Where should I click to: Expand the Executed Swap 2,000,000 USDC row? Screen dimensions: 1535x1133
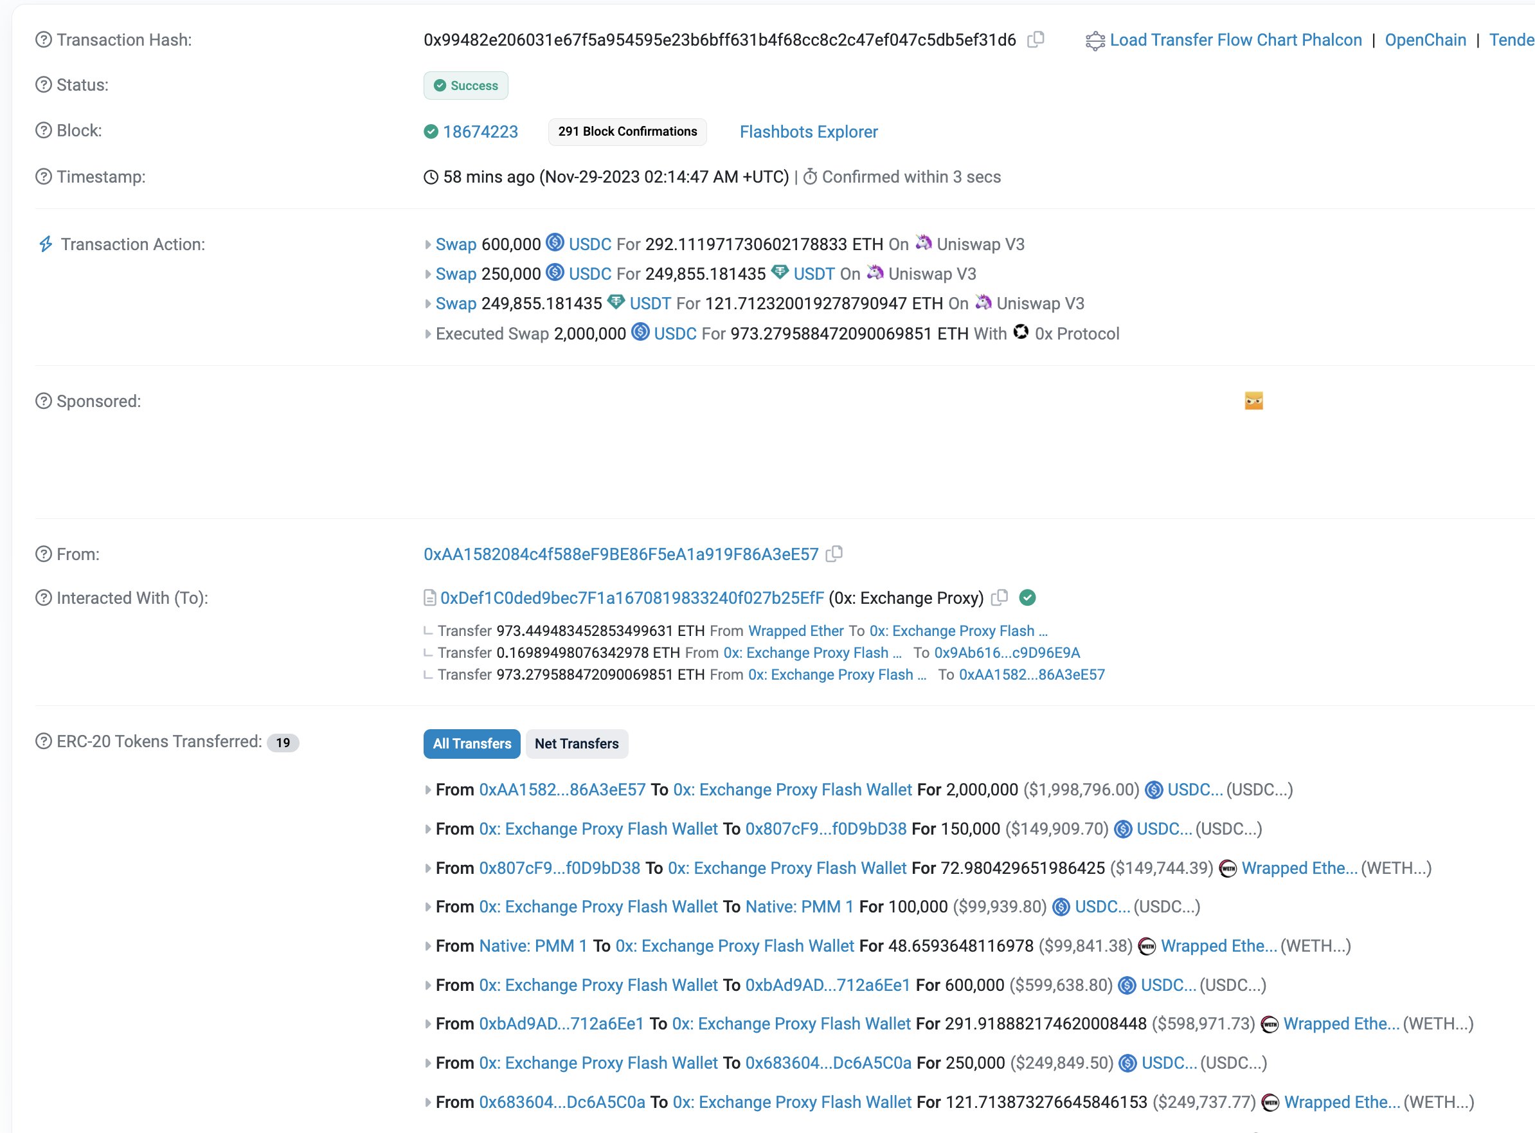pyautogui.click(x=428, y=334)
